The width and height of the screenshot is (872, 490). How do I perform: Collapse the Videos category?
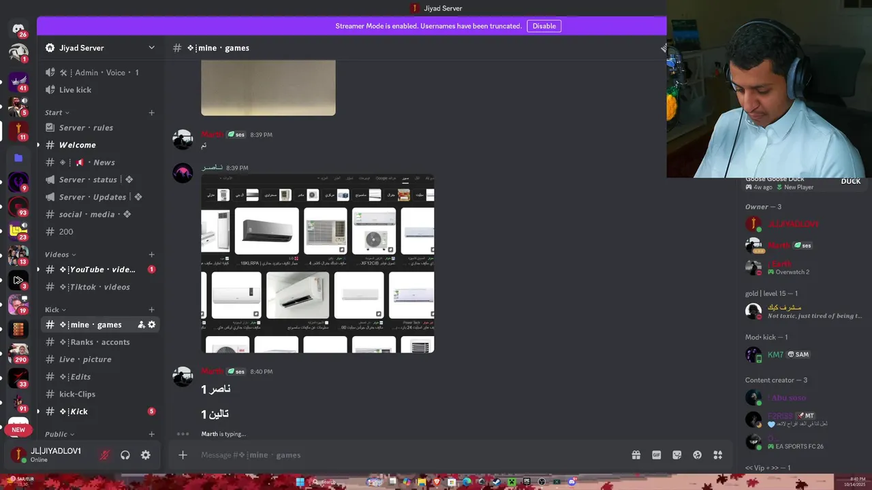pos(60,255)
